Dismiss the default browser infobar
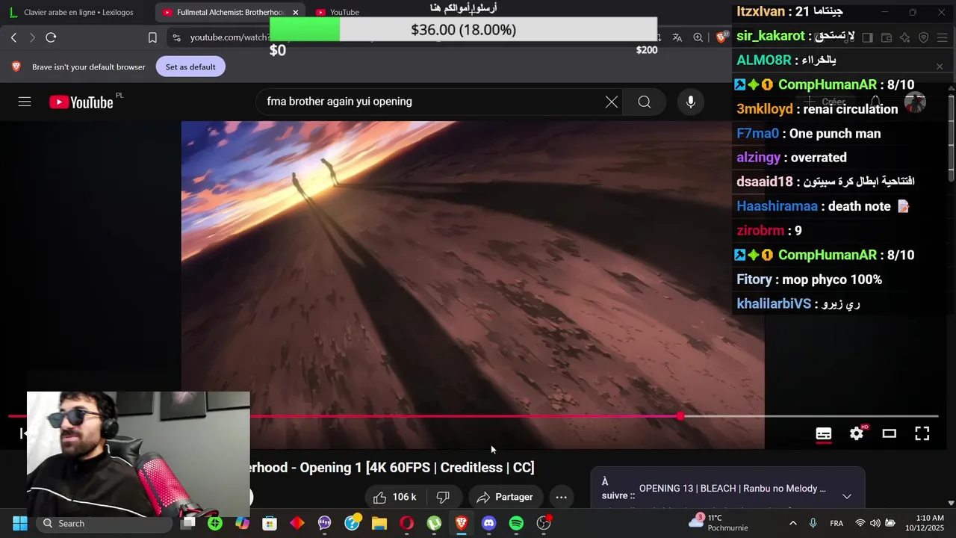 click(x=940, y=67)
